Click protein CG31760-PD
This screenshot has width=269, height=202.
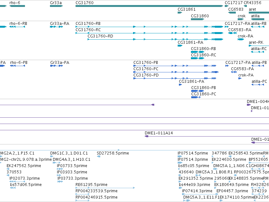(146, 75)
